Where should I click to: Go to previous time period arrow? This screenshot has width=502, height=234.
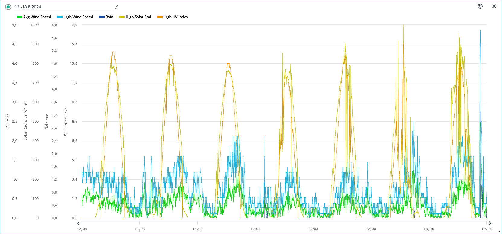tap(78, 223)
